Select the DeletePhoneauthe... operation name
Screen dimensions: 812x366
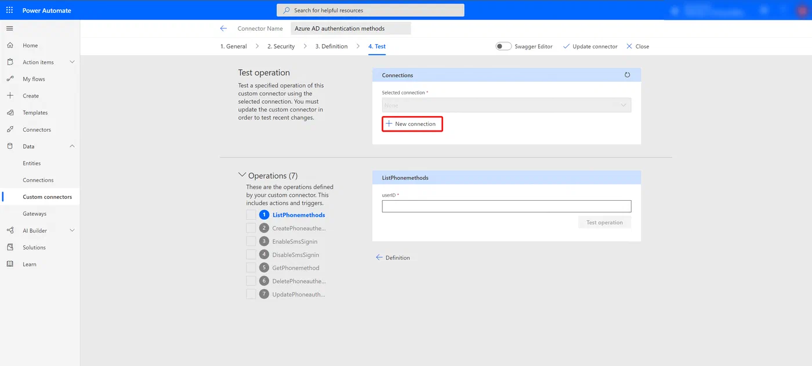click(299, 281)
